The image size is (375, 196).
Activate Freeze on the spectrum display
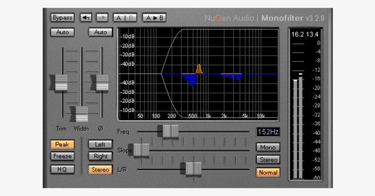(62, 156)
